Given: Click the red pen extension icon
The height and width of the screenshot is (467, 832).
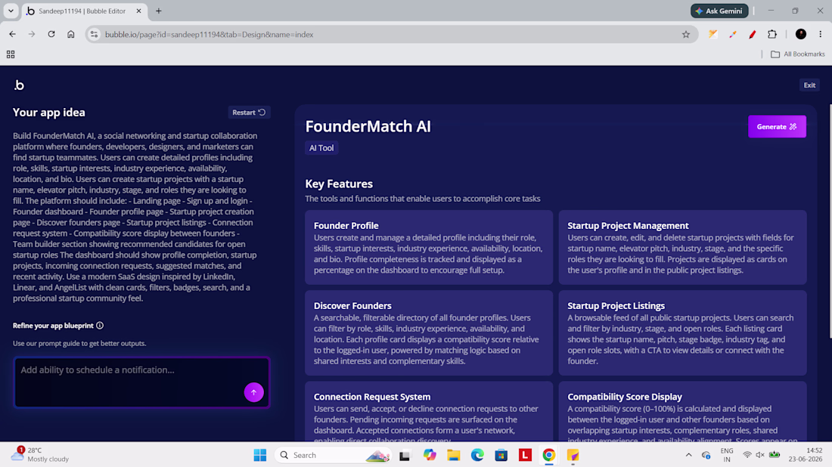Looking at the screenshot, I should pyautogui.click(x=753, y=35).
